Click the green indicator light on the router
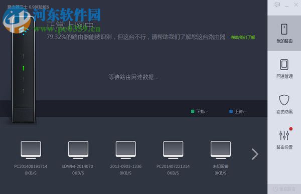The image size is (301, 194). click(x=24, y=68)
